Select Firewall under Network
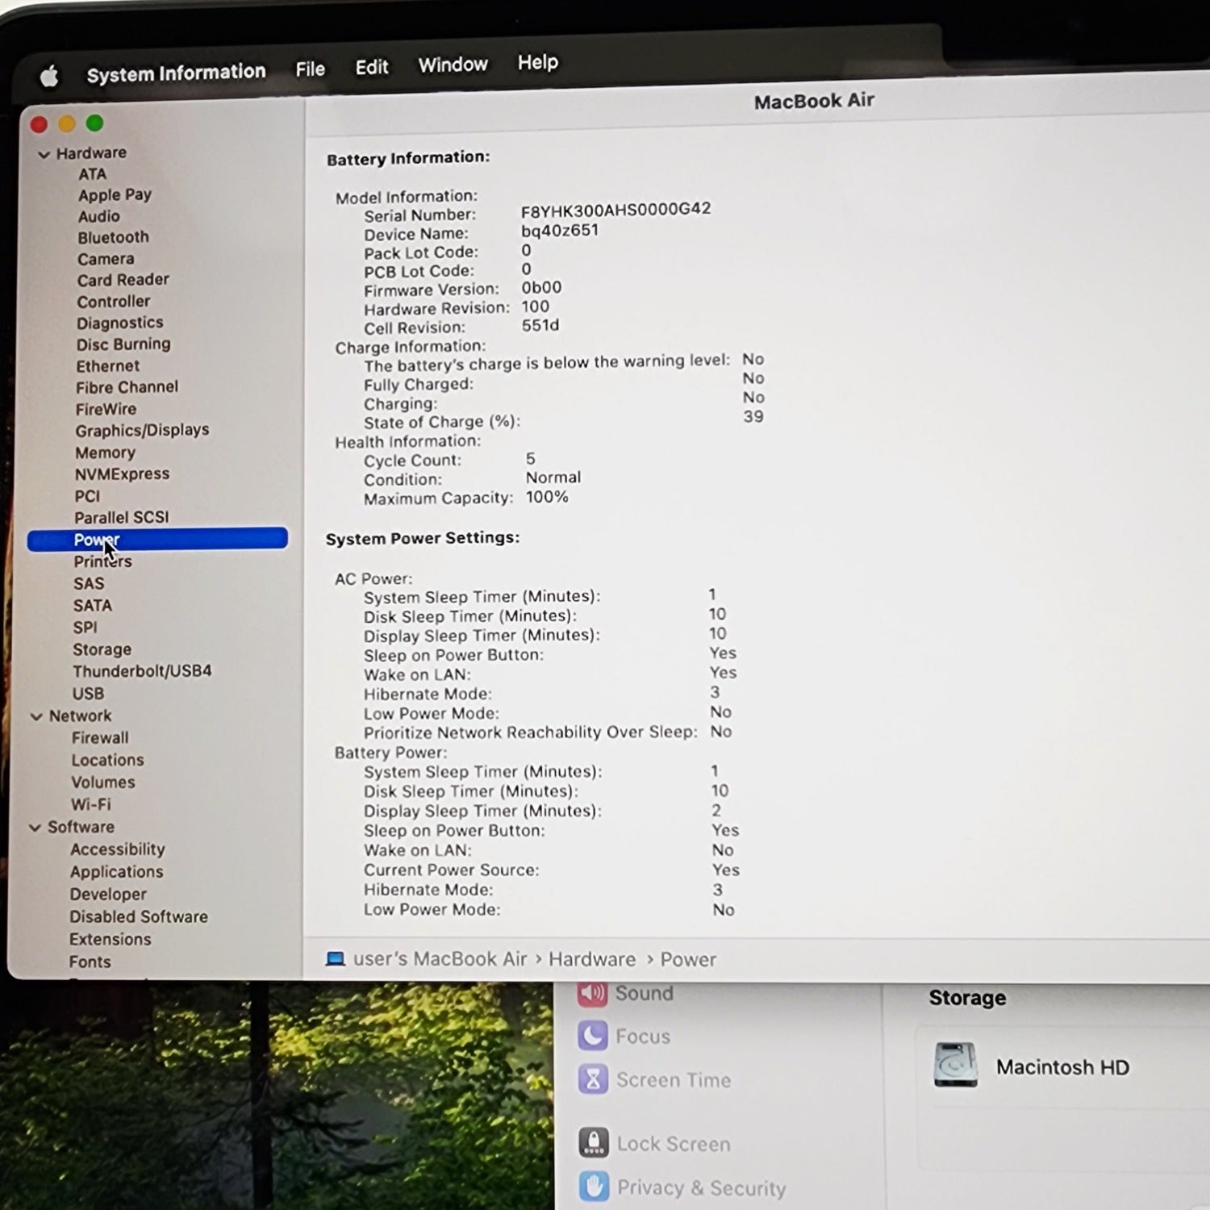 click(x=99, y=738)
